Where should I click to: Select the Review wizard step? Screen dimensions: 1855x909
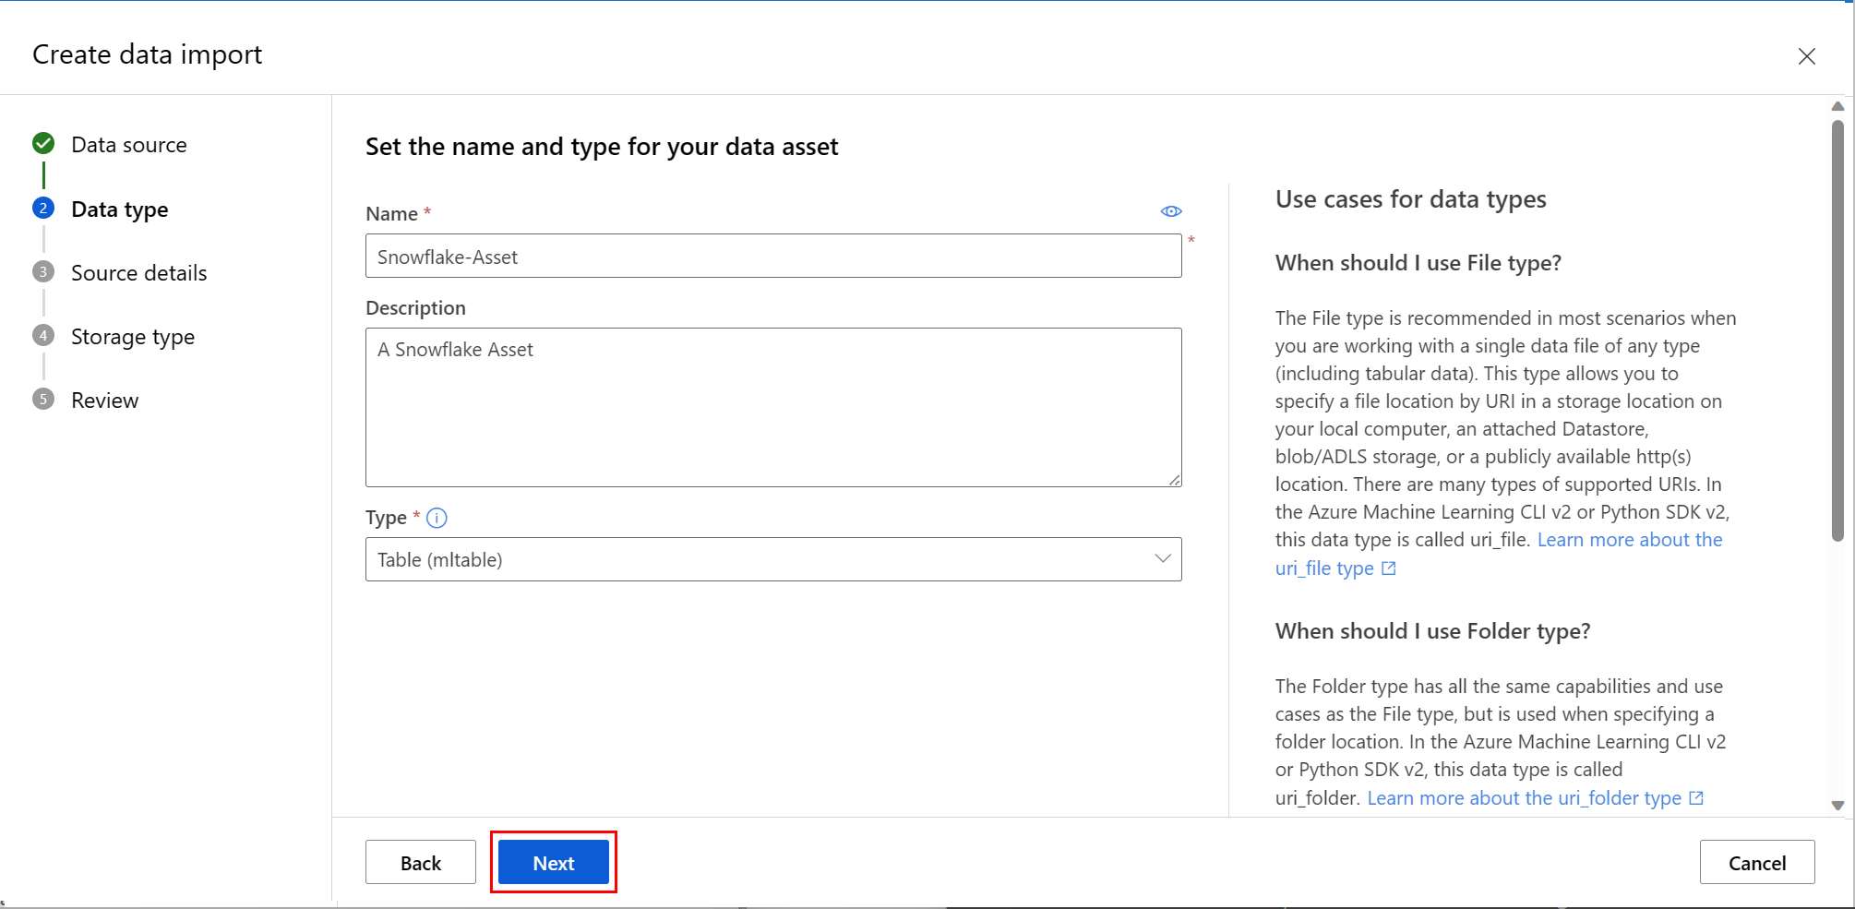click(x=104, y=400)
